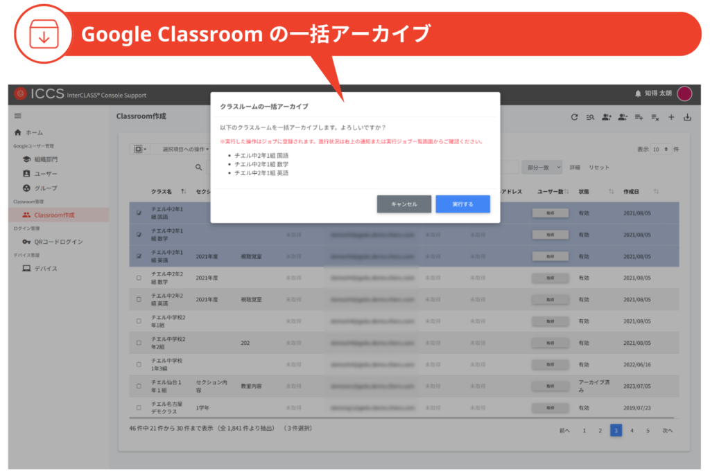This screenshot has width=710, height=475.
Task: Click the date 2019/07/23
Action: 637,408
